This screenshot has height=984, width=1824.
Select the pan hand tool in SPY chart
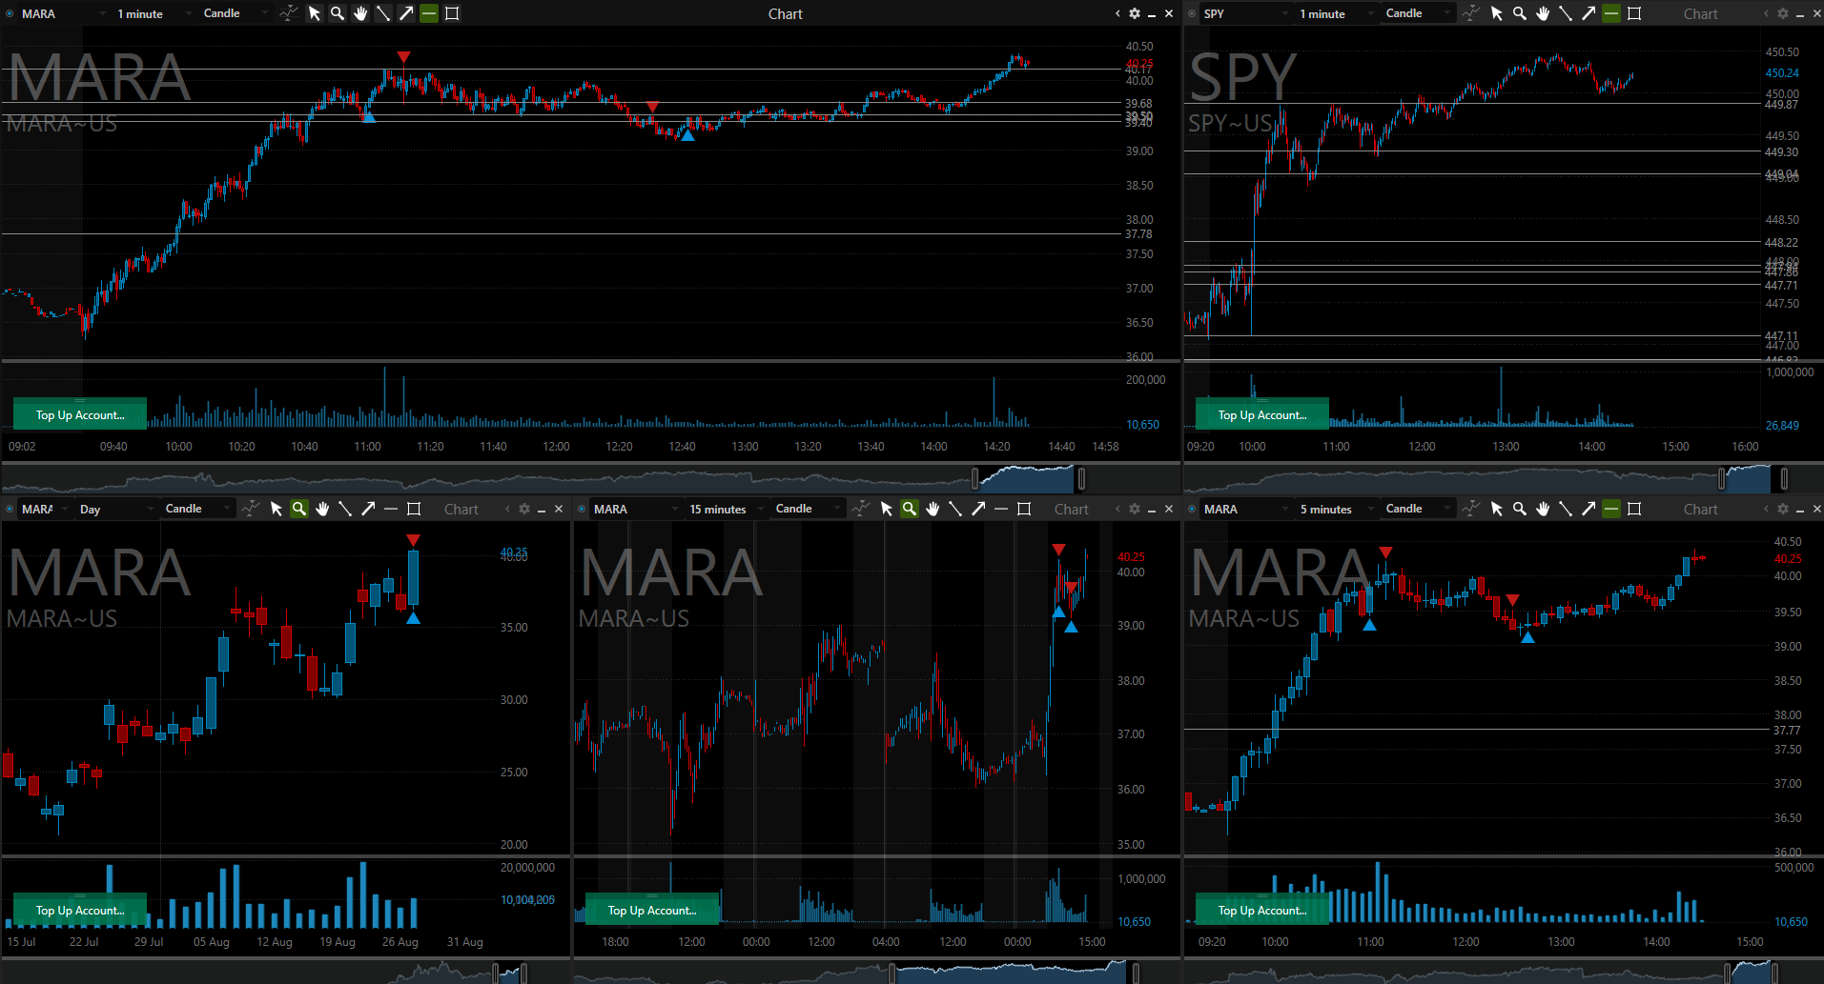(x=1543, y=13)
